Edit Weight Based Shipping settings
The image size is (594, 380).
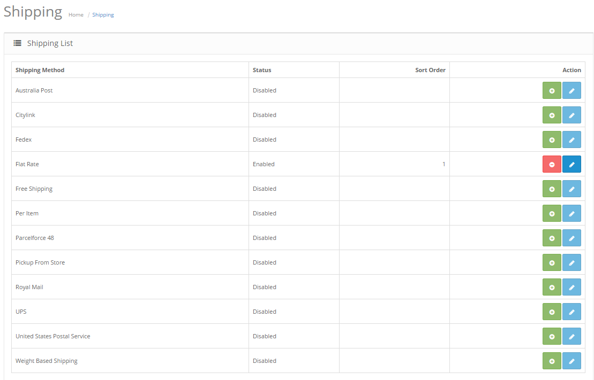(x=572, y=361)
